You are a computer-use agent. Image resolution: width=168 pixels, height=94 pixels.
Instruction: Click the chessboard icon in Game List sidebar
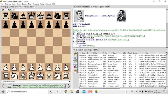point(75,71)
